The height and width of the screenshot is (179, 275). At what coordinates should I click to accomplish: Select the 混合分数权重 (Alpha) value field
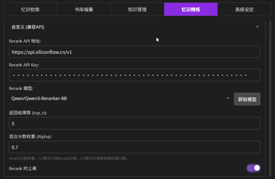point(135,147)
